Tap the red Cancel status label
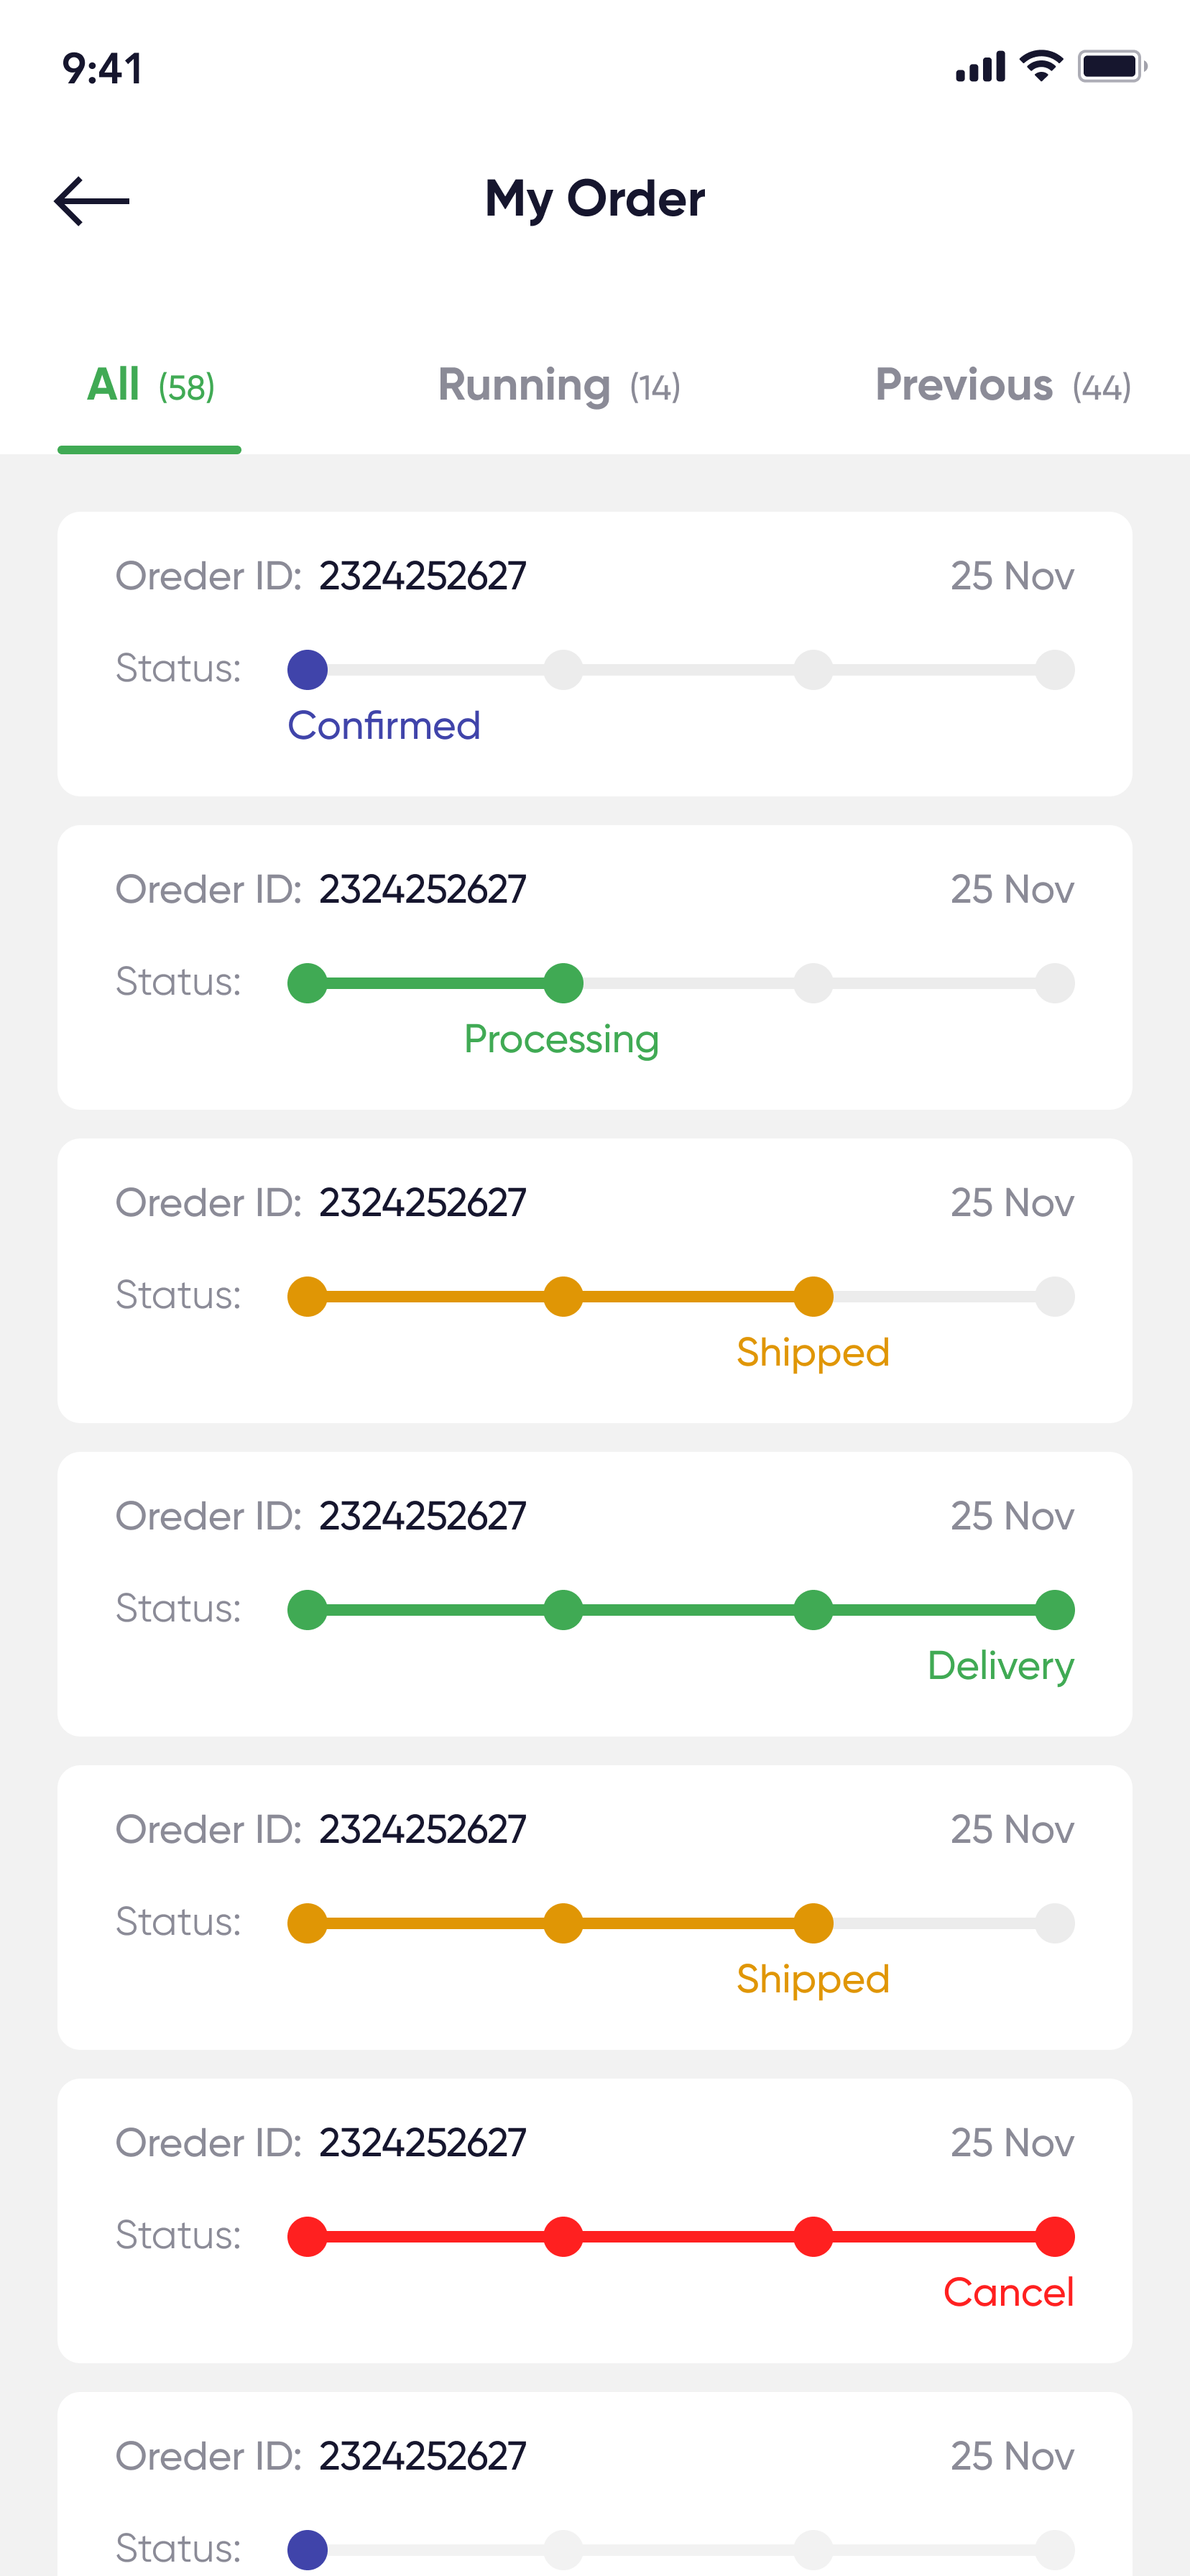Screen dimensions: 1190x2576 click(x=1008, y=2292)
